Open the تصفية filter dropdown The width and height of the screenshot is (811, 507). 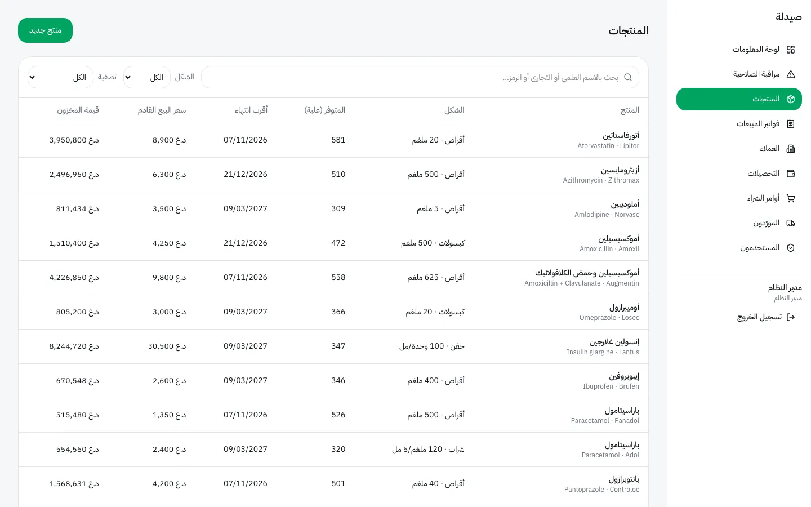(x=60, y=77)
